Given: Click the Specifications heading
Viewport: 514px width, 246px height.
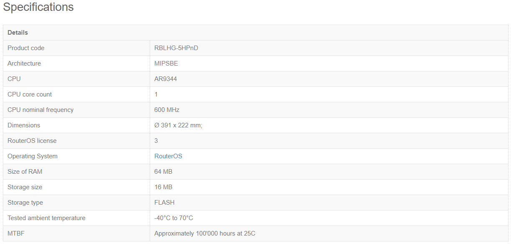Looking at the screenshot, I should (38, 7).
